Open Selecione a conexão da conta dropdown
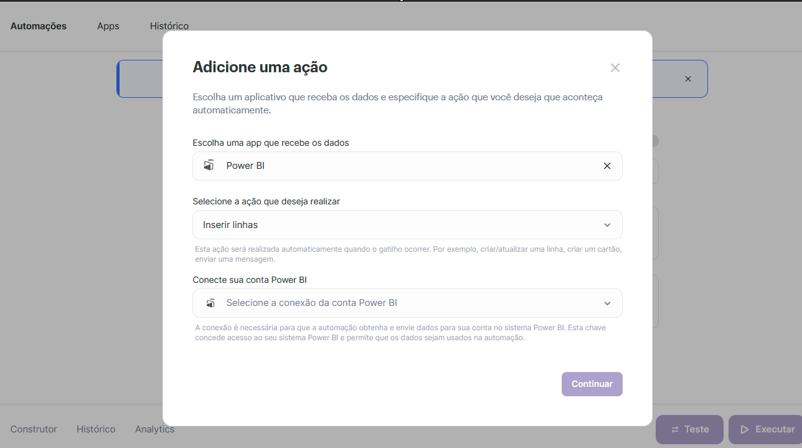802x448 pixels. point(407,303)
